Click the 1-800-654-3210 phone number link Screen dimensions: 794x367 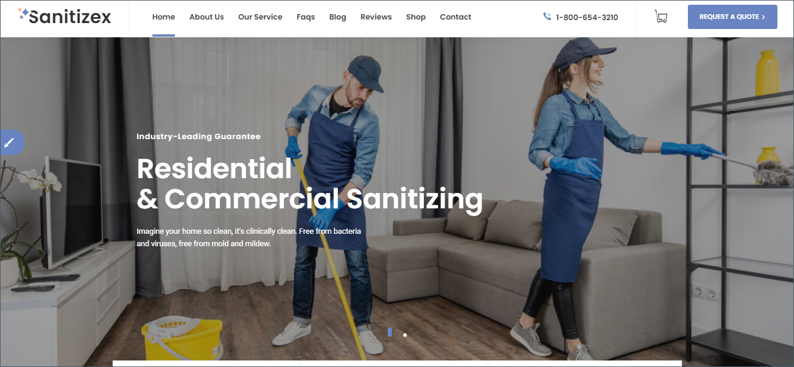click(x=587, y=17)
